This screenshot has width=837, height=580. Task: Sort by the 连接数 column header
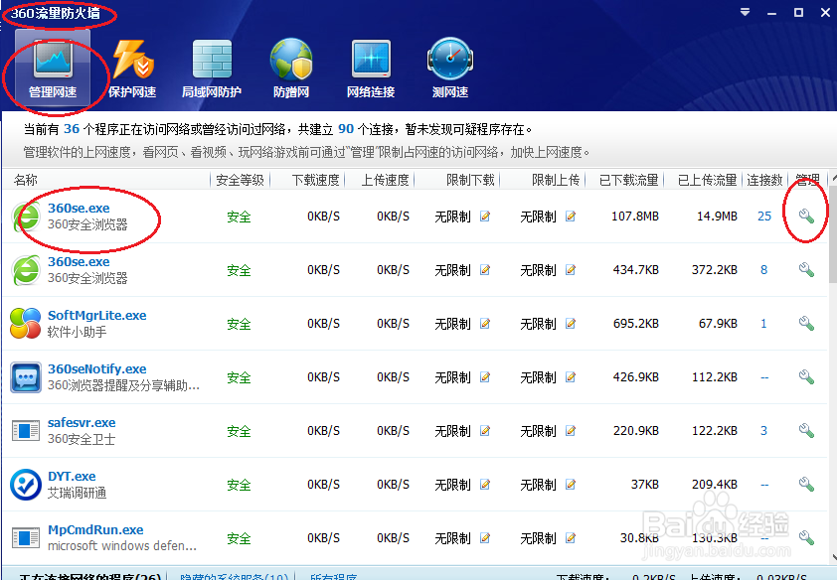click(x=764, y=180)
